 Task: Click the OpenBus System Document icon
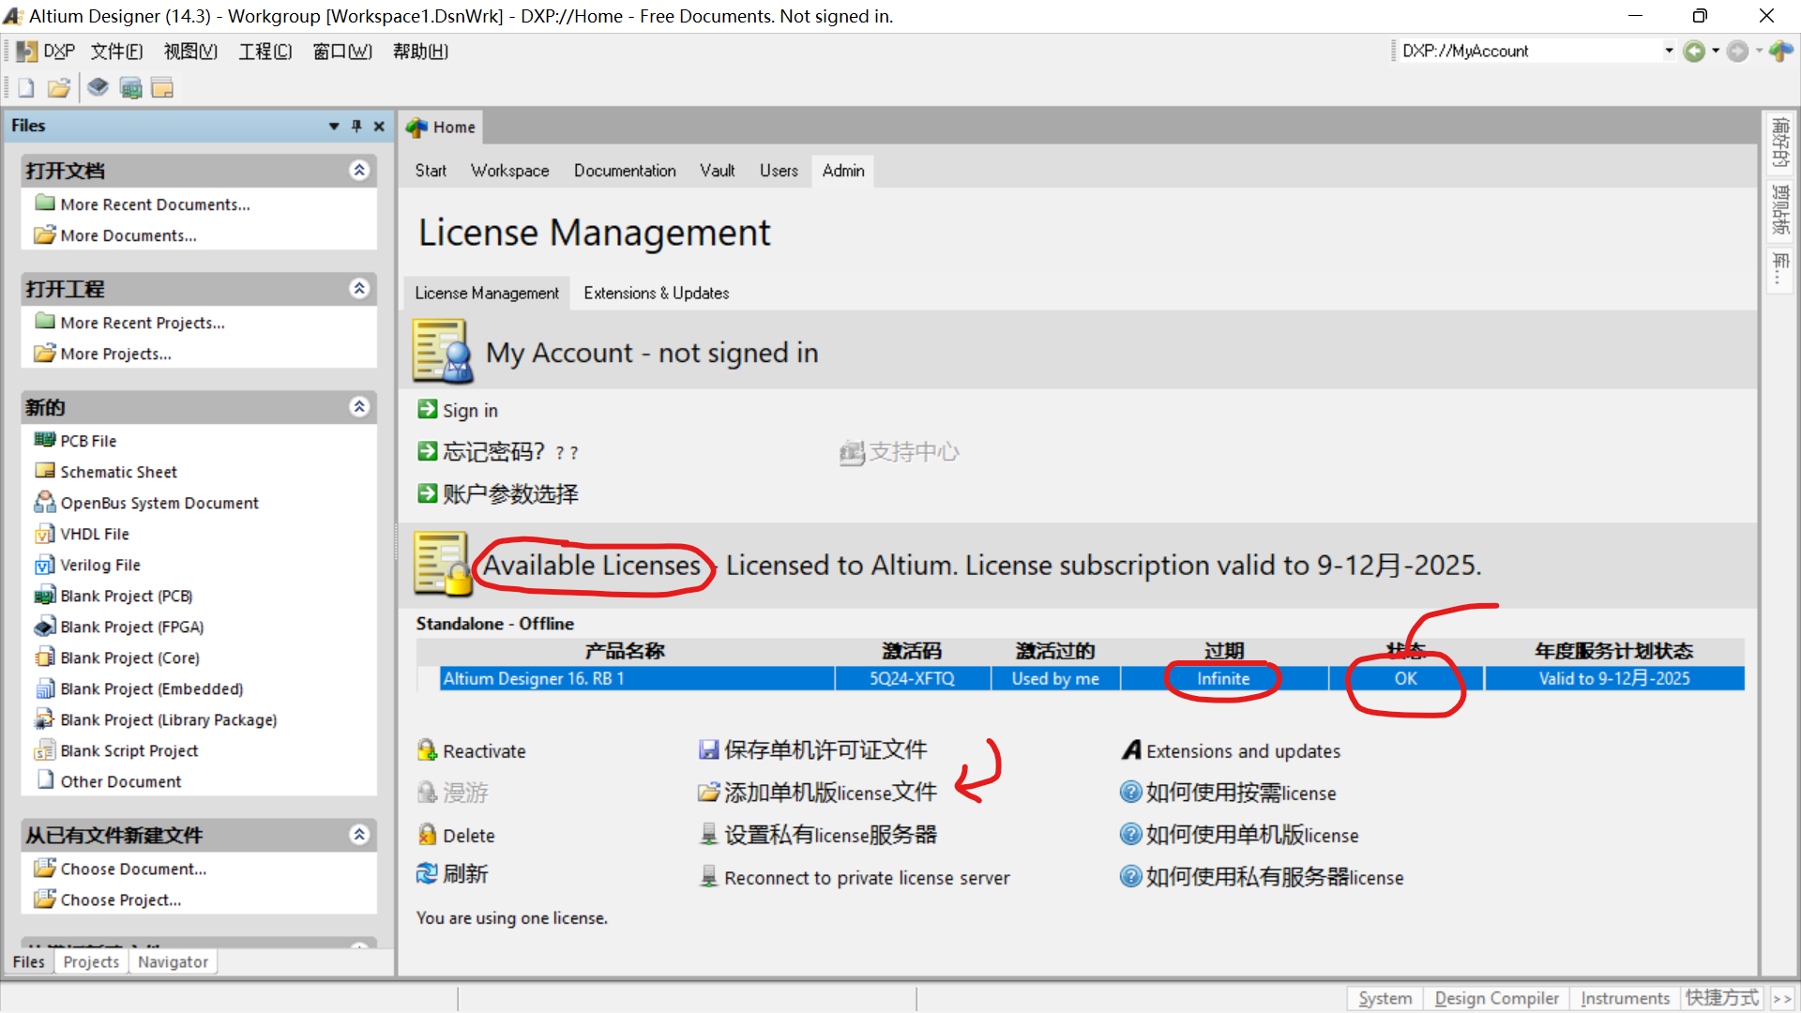pyautogui.click(x=45, y=502)
